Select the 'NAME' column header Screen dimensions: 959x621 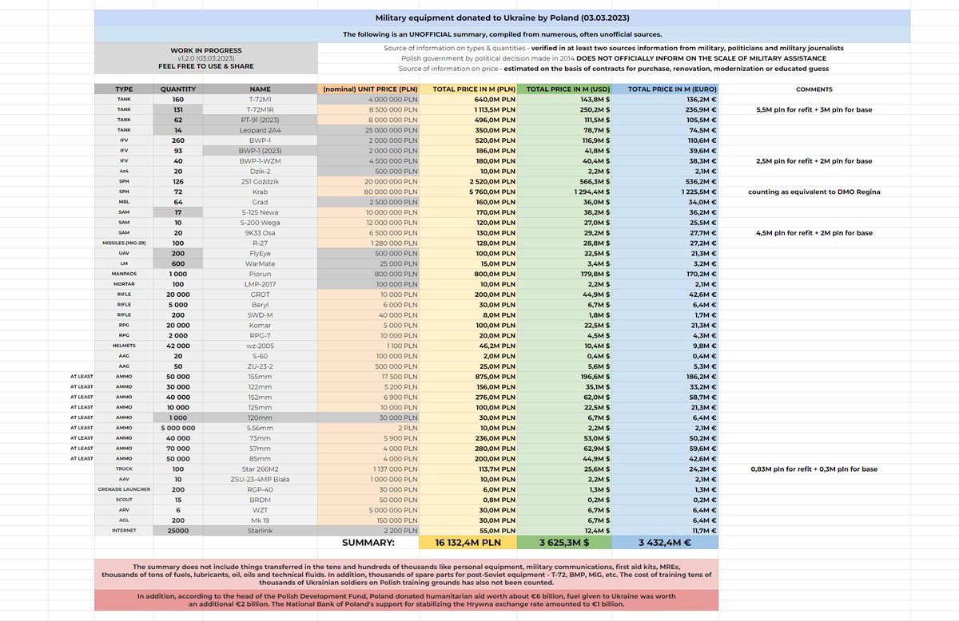click(260, 90)
